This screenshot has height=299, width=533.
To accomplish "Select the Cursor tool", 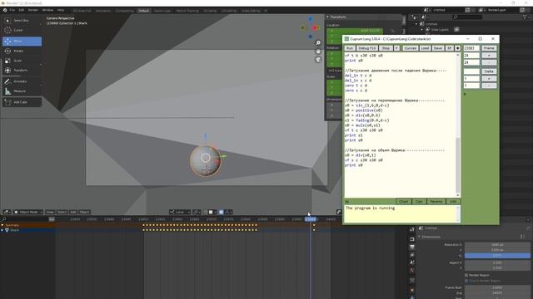I will click(x=22, y=31).
